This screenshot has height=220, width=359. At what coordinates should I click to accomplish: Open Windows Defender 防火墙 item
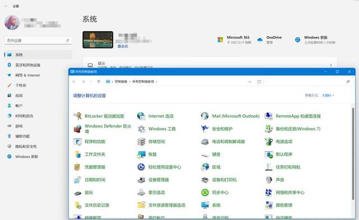[x=102, y=129]
